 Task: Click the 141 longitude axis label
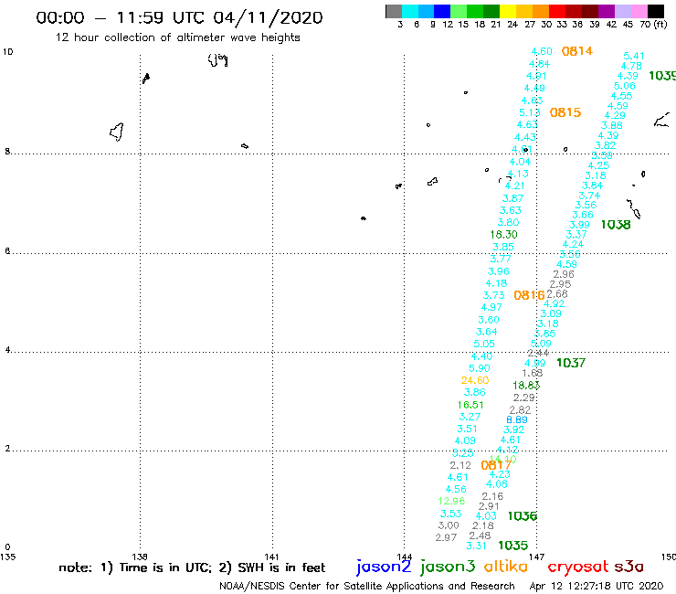click(271, 557)
